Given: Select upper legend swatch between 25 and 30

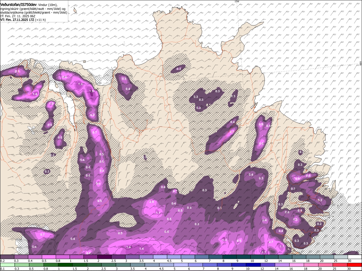Looking at the screenshot, I should click(341, 257).
